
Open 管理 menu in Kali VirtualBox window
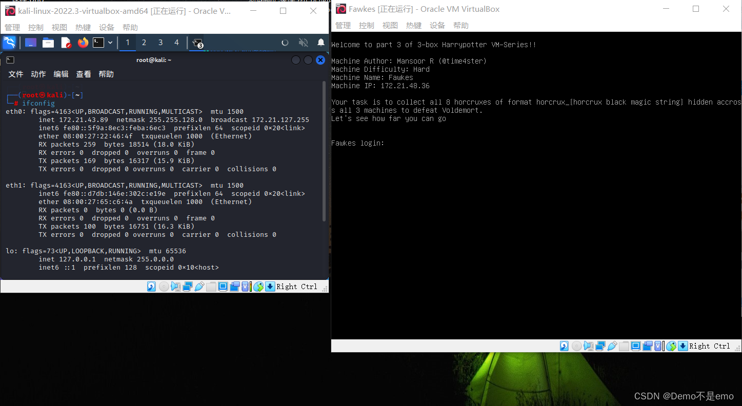(12, 28)
